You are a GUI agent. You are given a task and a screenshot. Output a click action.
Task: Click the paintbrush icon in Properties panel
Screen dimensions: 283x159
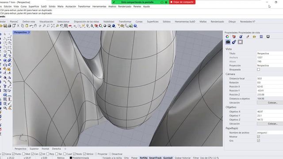248,37
